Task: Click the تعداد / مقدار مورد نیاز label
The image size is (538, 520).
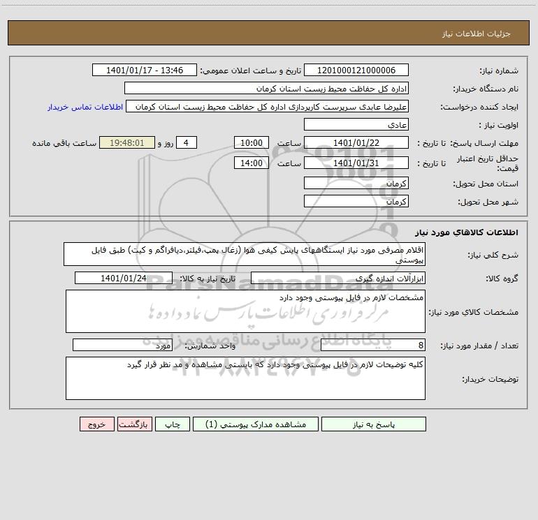Action: coord(479,346)
